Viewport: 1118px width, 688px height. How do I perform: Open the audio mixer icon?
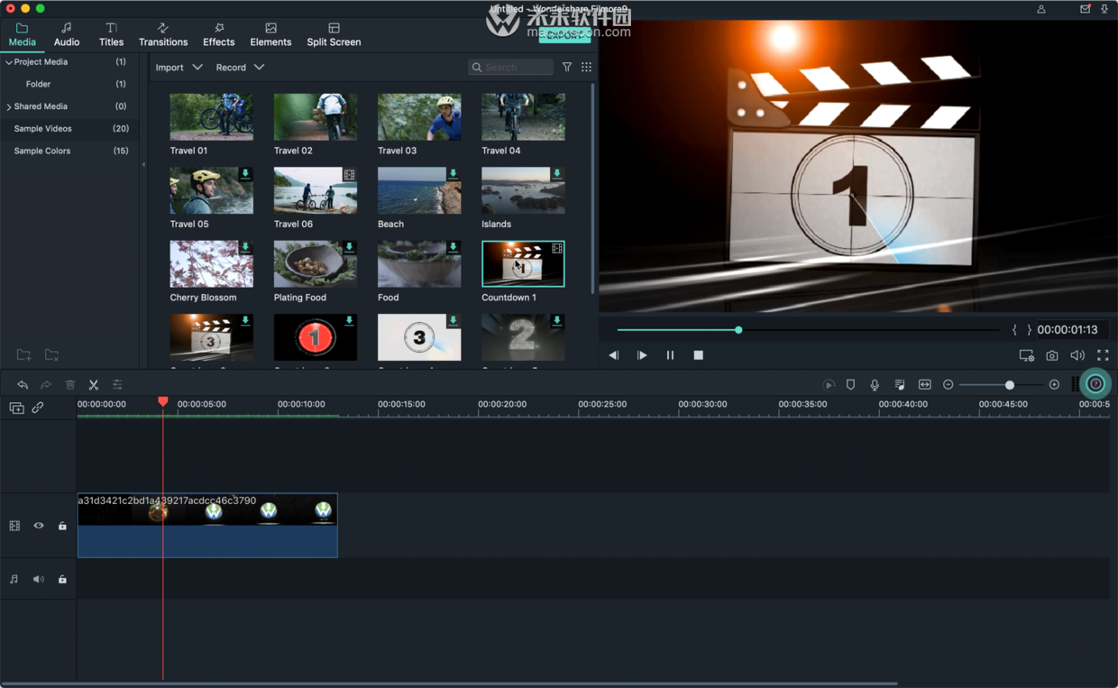(x=899, y=385)
